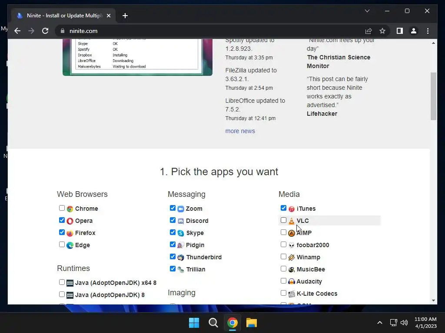The width and height of the screenshot is (445, 333).
Task: Open File Explorer from the taskbar
Action: 252,323
